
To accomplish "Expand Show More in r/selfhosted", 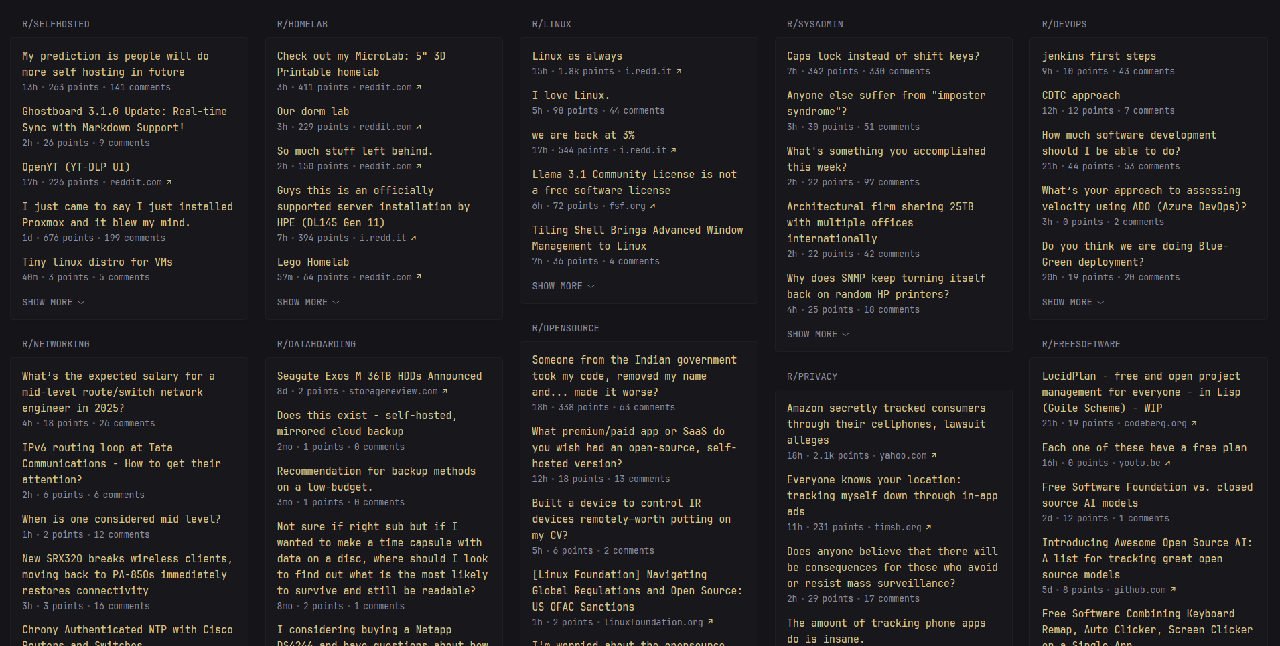I will [x=54, y=303].
